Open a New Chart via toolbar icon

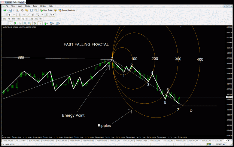(x=4, y=10)
